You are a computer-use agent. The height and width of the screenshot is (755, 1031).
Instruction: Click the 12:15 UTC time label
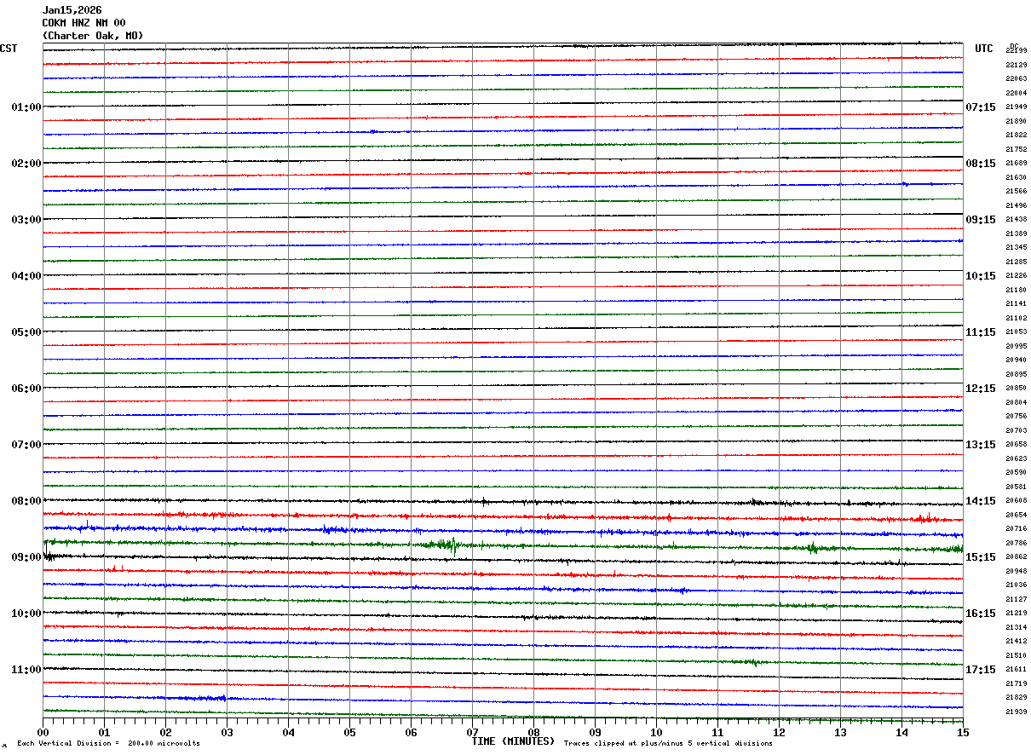coord(981,389)
